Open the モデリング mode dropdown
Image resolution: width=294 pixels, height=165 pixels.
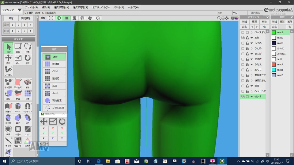[12, 10]
